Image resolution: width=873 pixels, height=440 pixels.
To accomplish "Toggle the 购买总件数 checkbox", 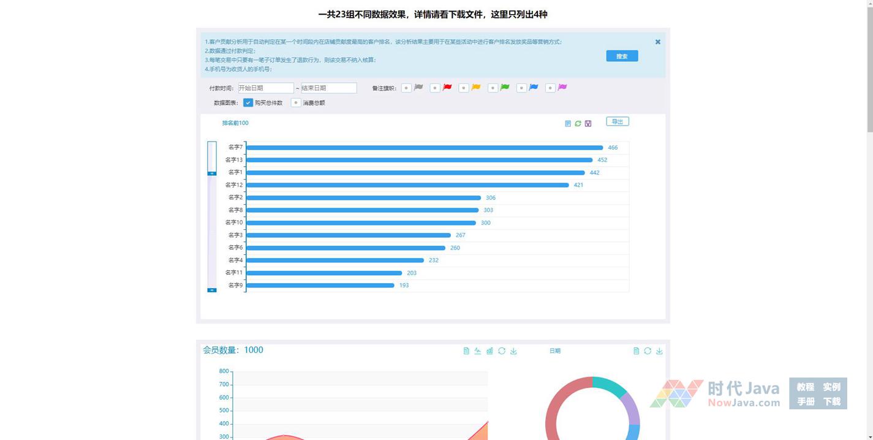I will point(248,103).
